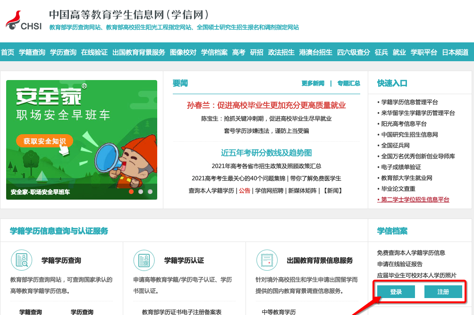The image size is (474, 315).
Task: Open the 就业 nav item
Action: [399, 52]
